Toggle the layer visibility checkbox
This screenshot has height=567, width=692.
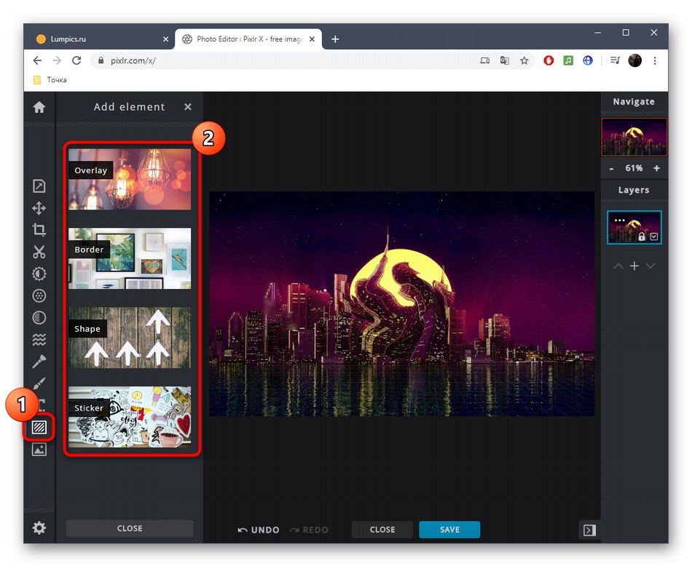(654, 237)
